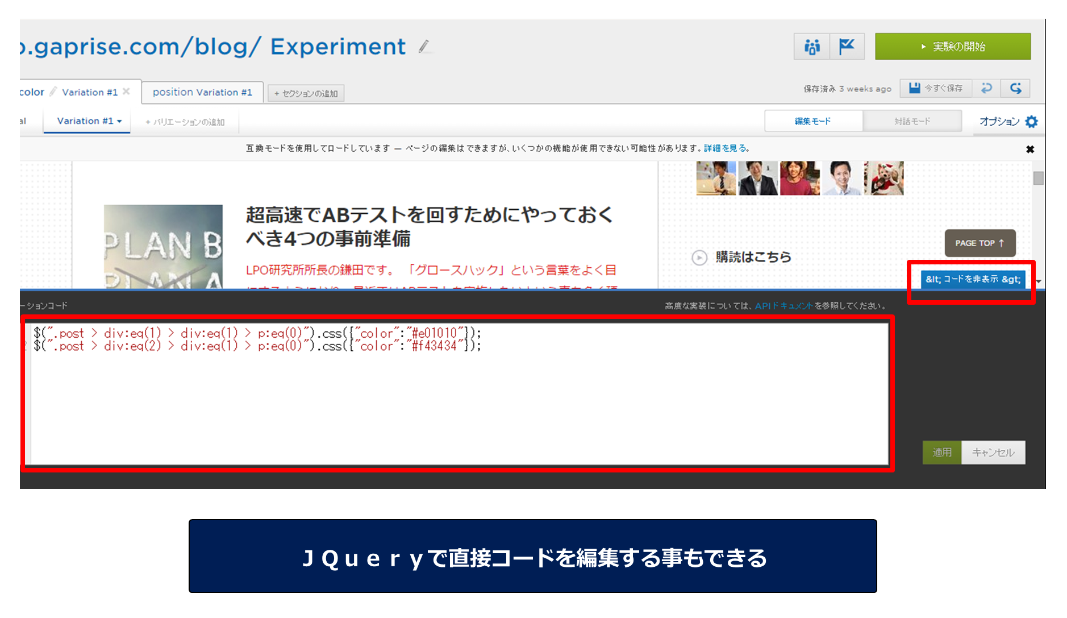Open the audience targeting icon
Viewport: 1067px width, 618px height.
click(811, 46)
